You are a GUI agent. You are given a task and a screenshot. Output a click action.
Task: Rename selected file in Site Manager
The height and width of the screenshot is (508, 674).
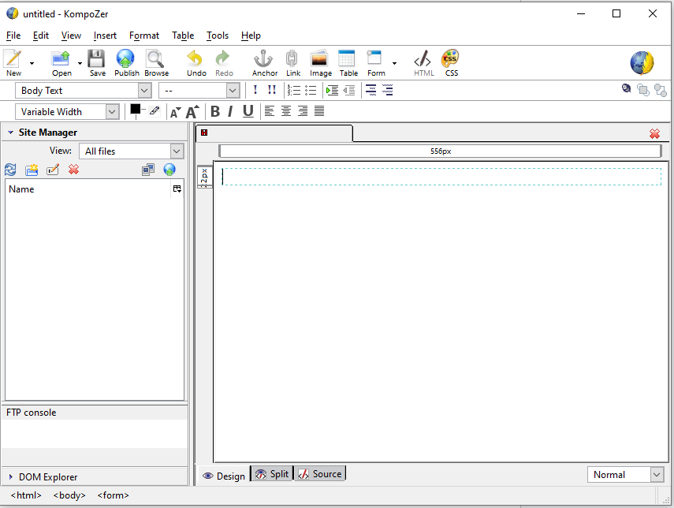(53, 170)
